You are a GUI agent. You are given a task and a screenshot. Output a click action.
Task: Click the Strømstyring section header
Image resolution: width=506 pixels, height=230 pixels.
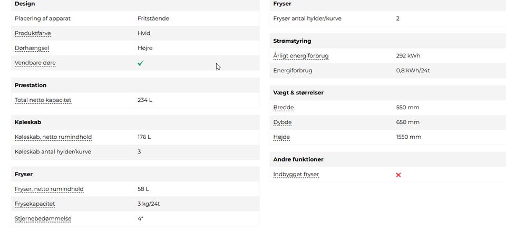click(293, 41)
